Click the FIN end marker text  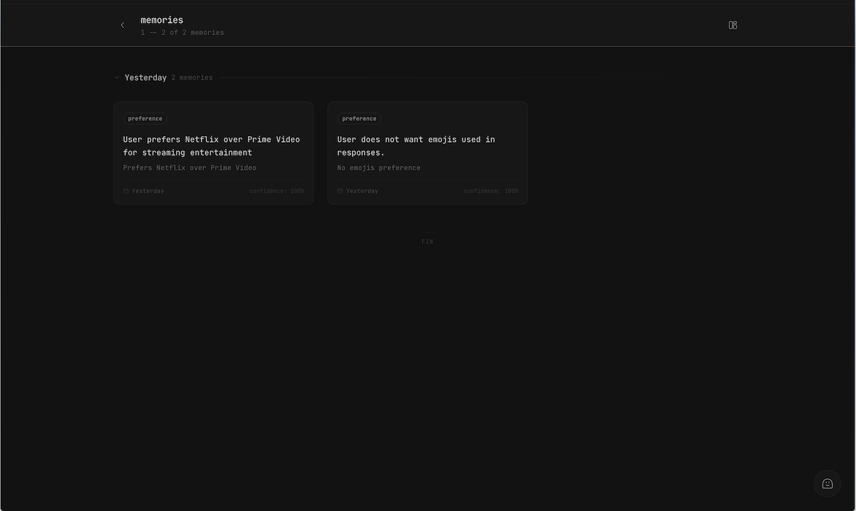tap(427, 241)
